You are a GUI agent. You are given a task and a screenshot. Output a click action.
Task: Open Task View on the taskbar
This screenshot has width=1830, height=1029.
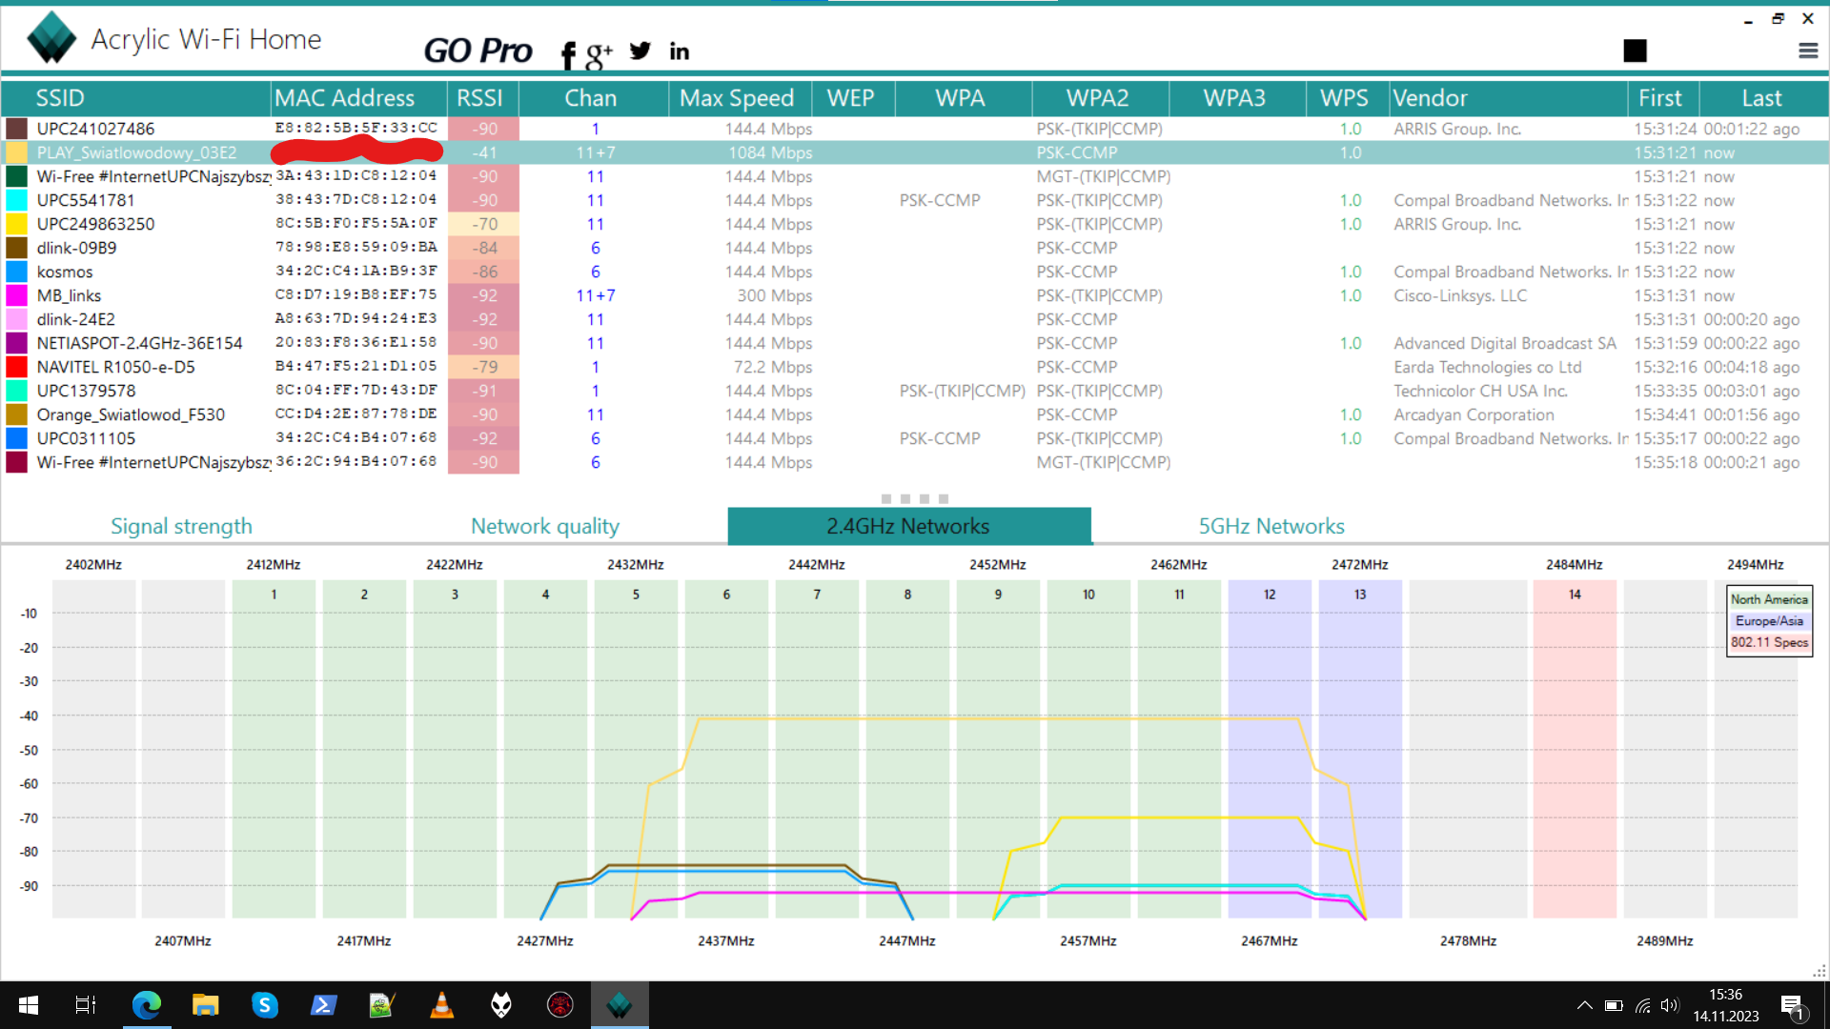pyautogui.click(x=86, y=1005)
